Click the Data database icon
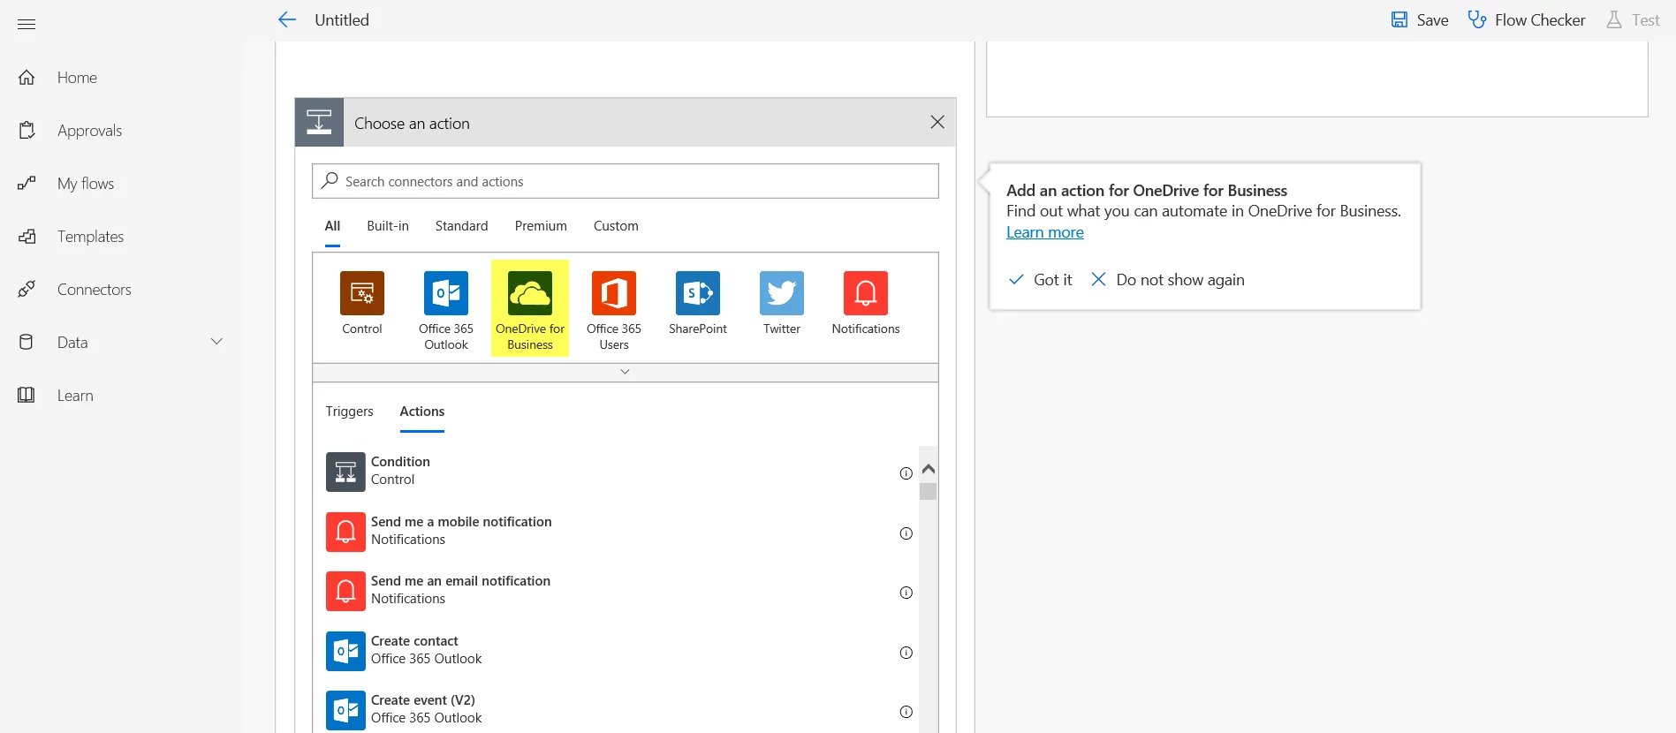Image resolution: width=1676 pixels, height=733 pixels. pyautogui.click(x=27, y=343)
